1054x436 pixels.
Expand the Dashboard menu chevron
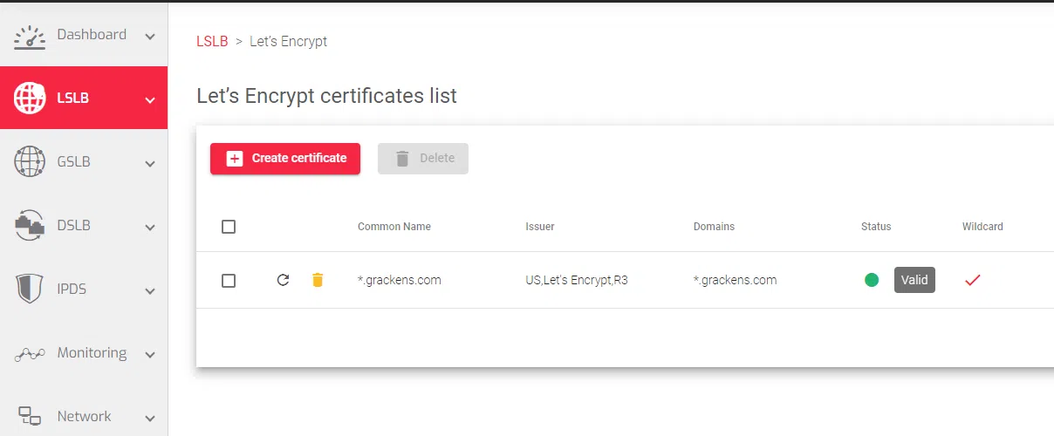point(150,37)
